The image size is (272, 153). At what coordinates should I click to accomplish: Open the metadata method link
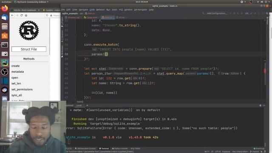[17, 72]
